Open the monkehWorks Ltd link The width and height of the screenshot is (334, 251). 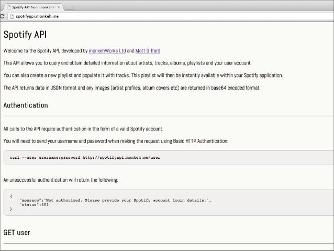(107, 51)
